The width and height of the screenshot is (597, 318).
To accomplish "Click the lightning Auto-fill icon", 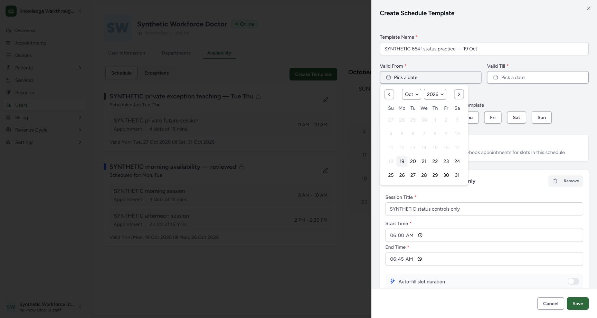I will [392, 281].
